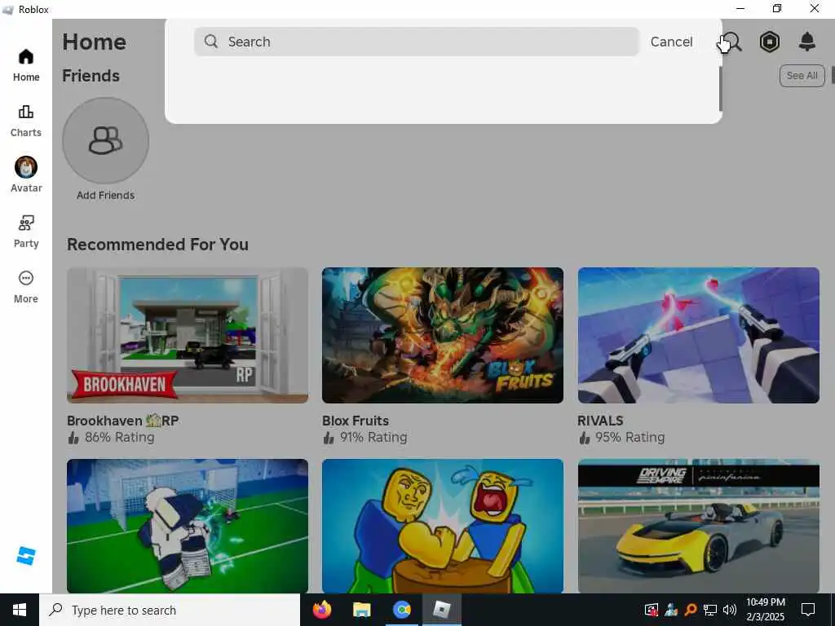Open the RIVALS game thumbnail
This screenshot has height=626, width=835.
(698, 335)
